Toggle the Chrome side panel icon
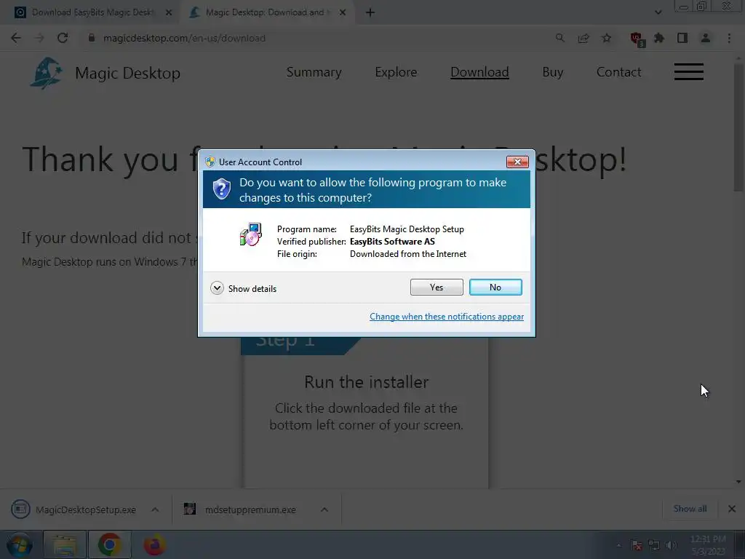The width and height of the screenshot is (745, 559). (682, 38)
